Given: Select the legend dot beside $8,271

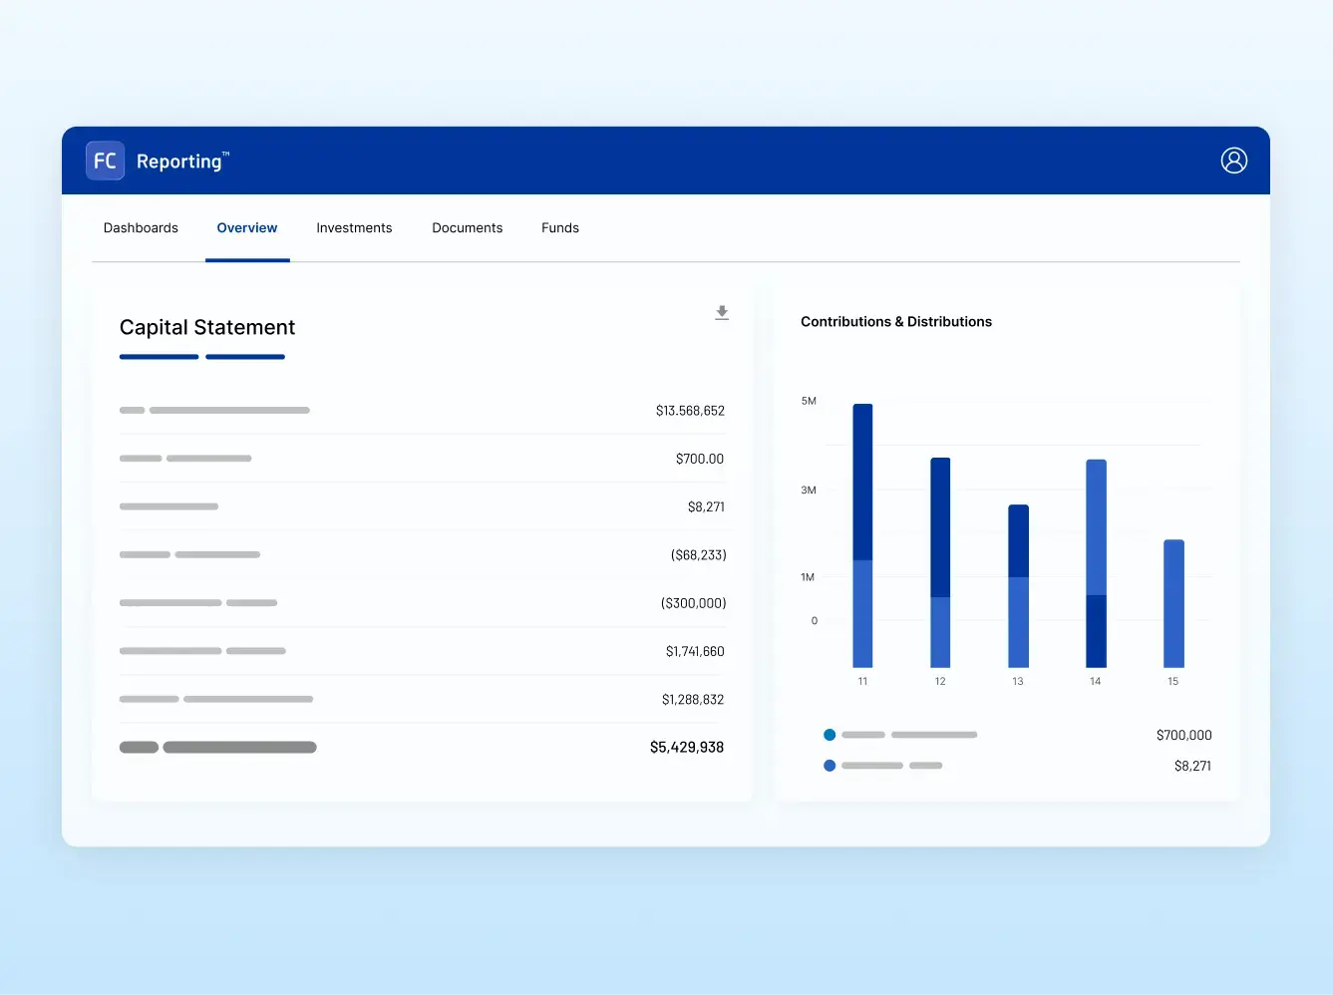Looking at the screenshot, I should [x=829, y=766].
